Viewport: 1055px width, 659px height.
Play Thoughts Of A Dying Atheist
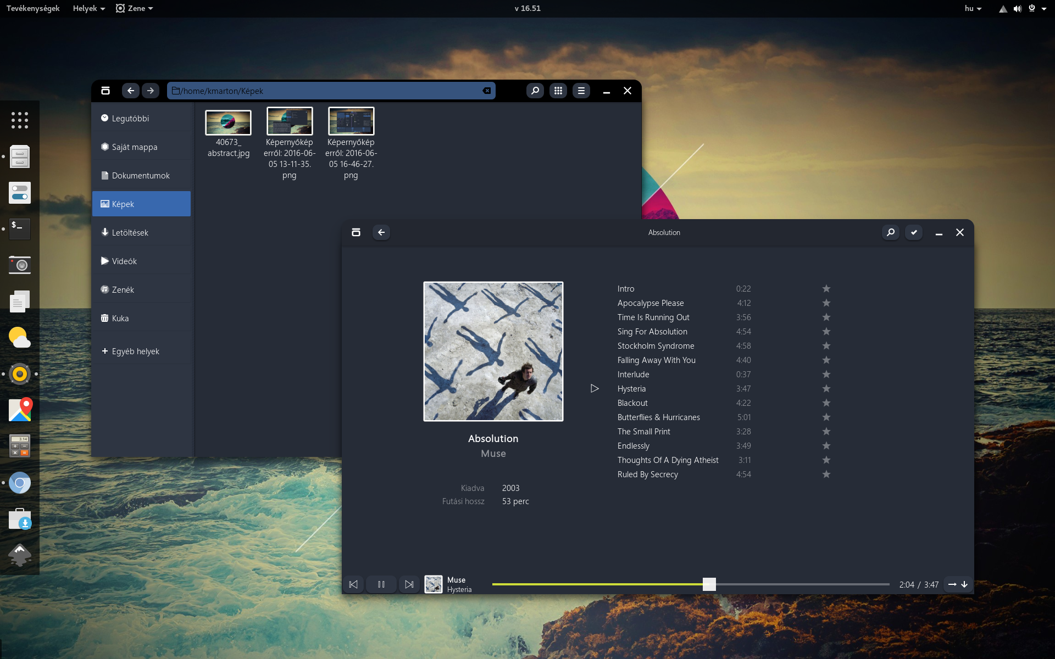coord(668,460)
